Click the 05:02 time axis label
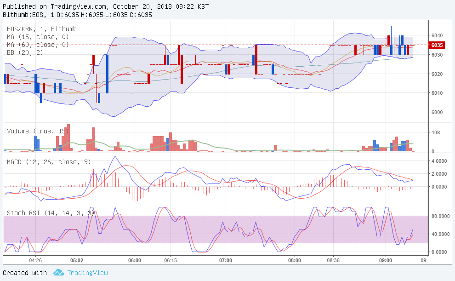Viewport: 455px width, 281px height. pyautogui.click(x=77, y=260)
